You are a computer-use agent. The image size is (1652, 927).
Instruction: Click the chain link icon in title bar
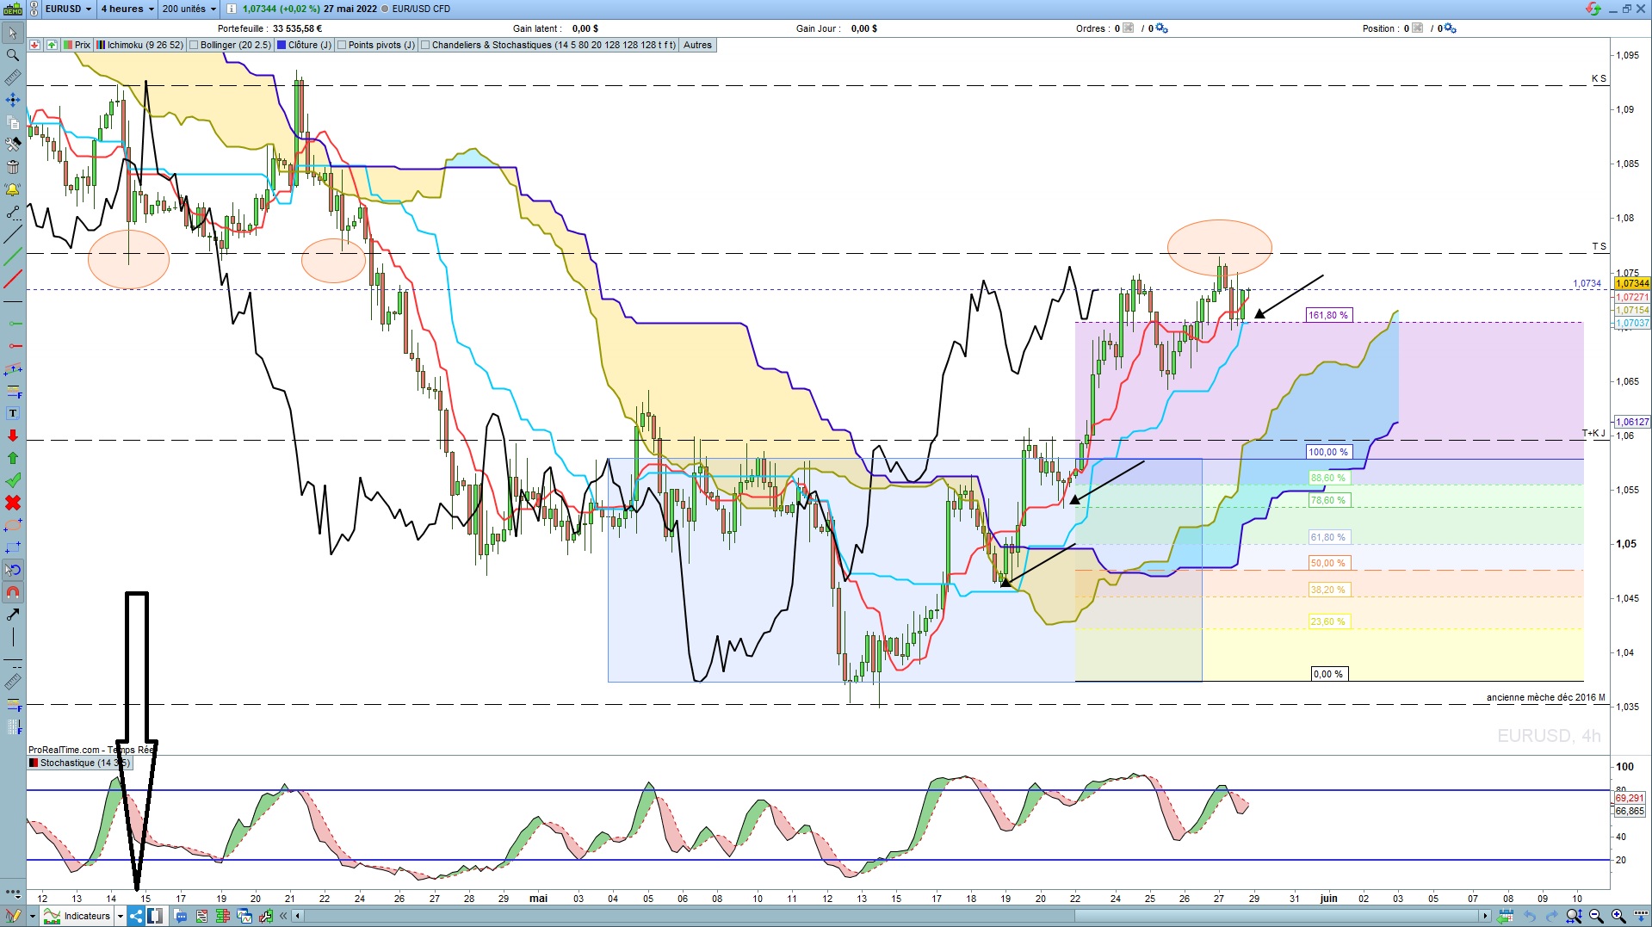click(x=34, y=9)
